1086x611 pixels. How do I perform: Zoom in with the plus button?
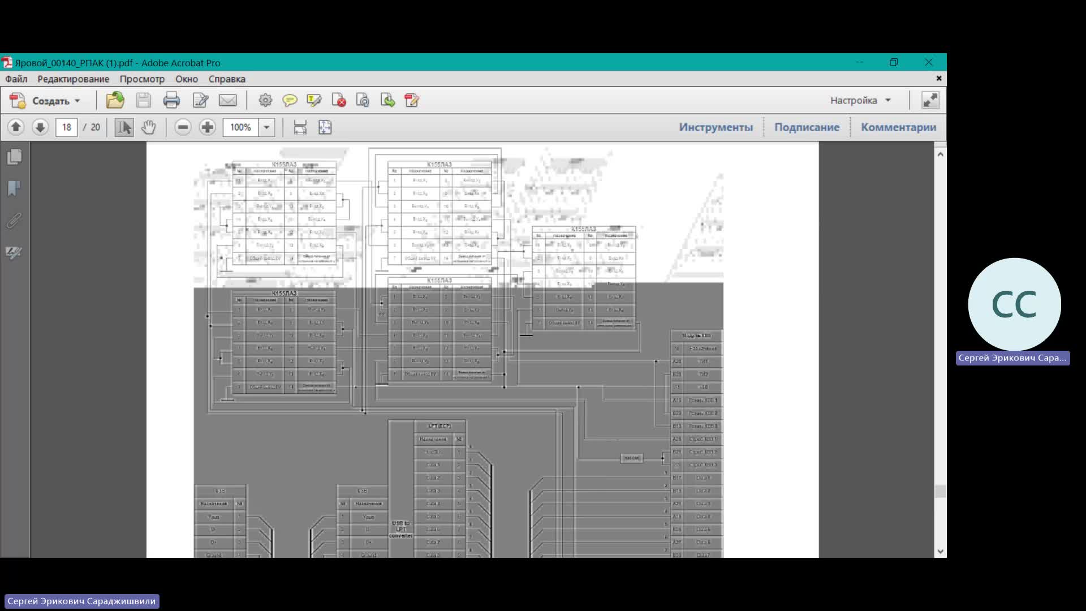click(208, 127)
